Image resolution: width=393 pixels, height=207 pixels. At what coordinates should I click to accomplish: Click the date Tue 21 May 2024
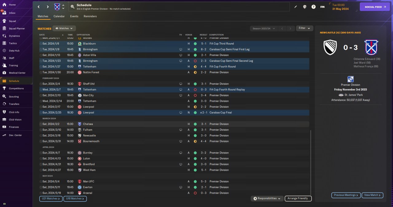pos(340,7)
